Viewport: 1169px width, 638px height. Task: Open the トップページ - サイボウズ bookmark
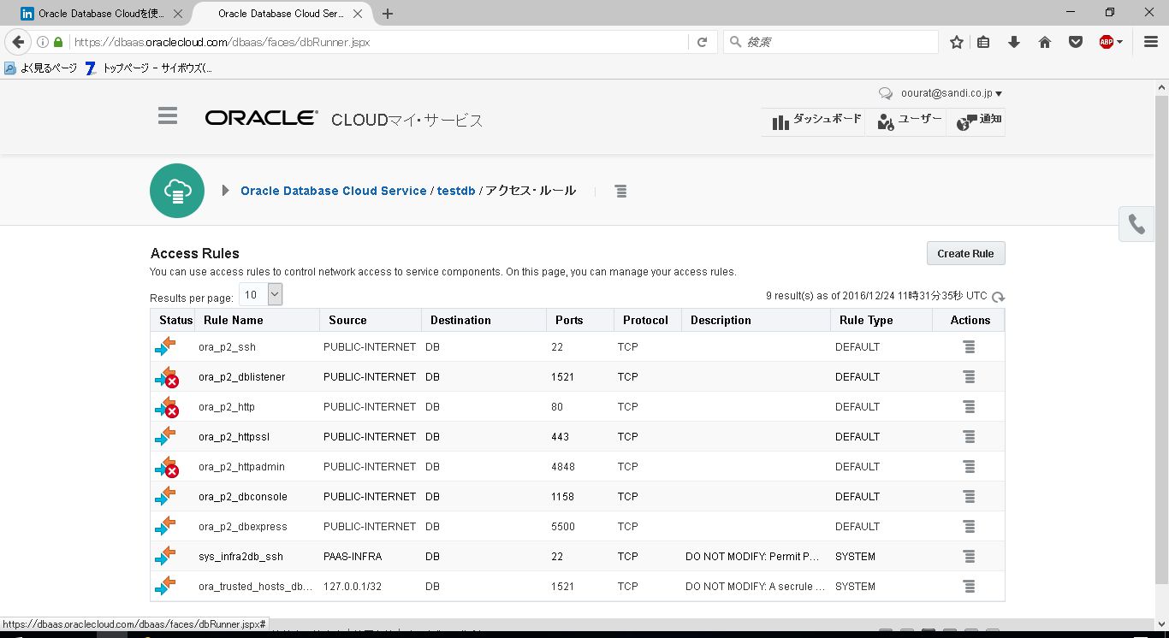(x=149, y=68)
